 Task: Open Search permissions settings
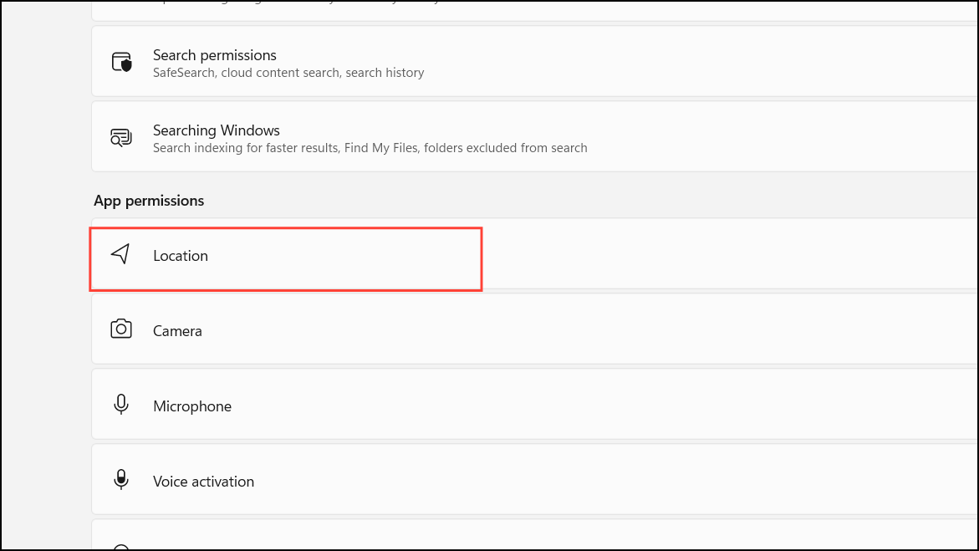pyautogui.click(x=215, y=55)
